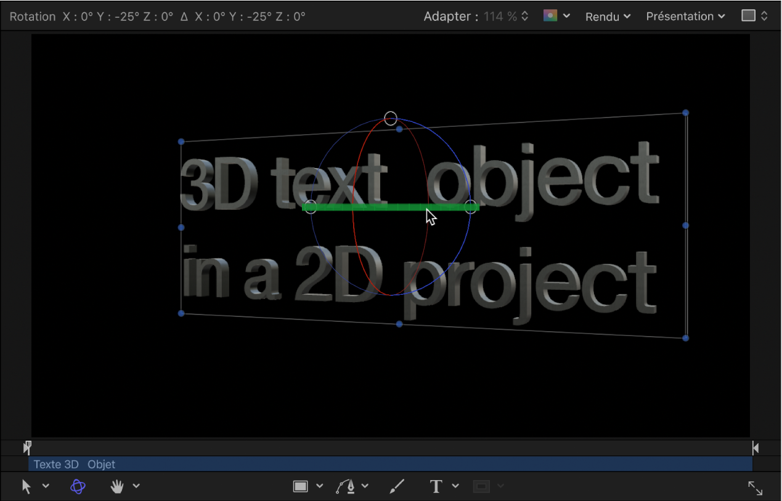The image size is (782, 501).
Task: Select the pan hand tool
Action: [x=116, y=486]
